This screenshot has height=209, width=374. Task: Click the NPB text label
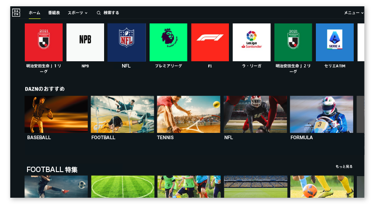(85, 66)
